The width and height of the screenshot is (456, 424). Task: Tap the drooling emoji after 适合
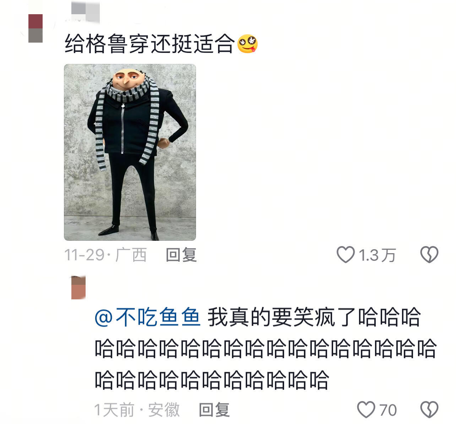[x=247, y=44]
